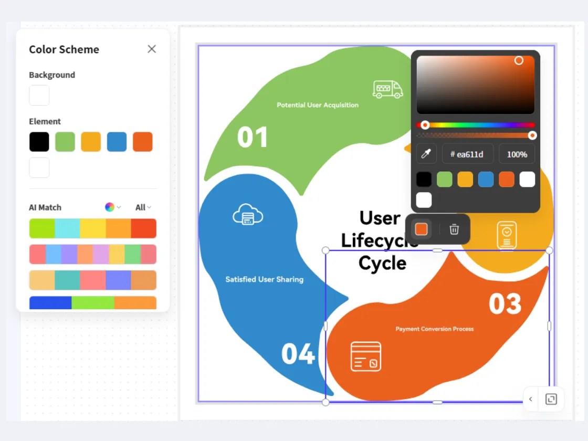Pick the blue Element swatch in Color Scheme
Viewport: 588px width, 441px height.
117,142
